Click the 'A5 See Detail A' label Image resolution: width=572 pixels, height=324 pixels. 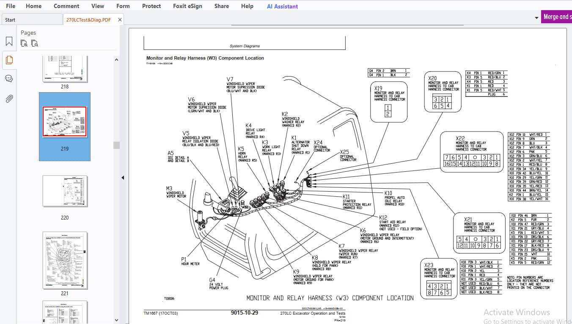[x=178, y=157]
